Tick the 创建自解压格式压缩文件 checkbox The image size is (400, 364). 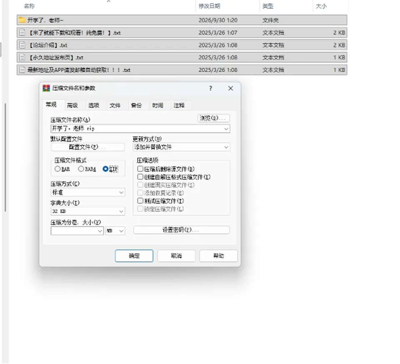pyautogui.click(x=140, y=177)
